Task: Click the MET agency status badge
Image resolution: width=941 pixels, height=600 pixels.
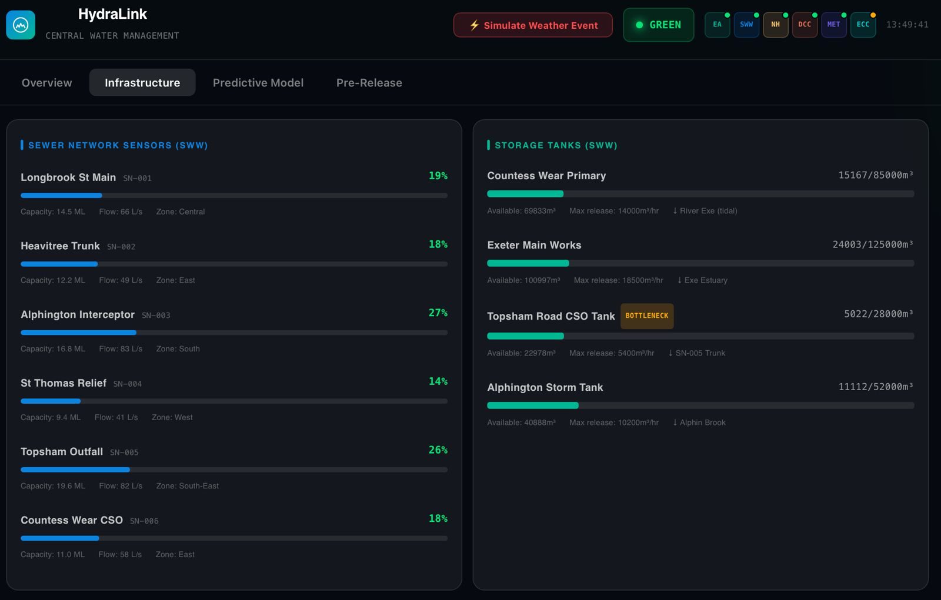Action: [x=833, y=25]
